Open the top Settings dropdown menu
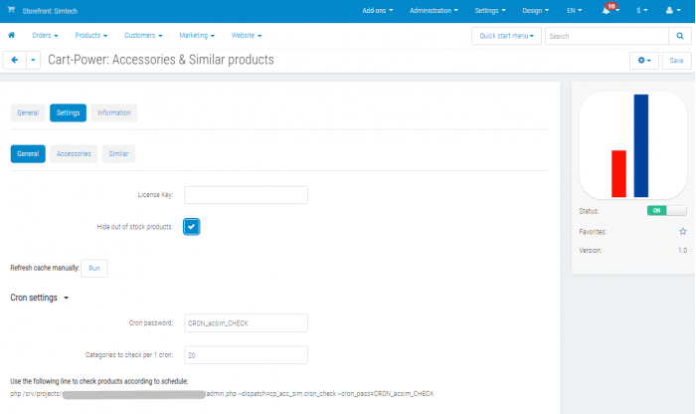The height and width of the screenshot is (414, 696). pyautogui.click(x=490, y=10)
